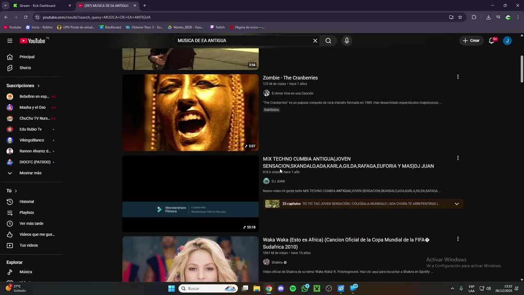Open ChuChu TV Nurs... channel

32,118
